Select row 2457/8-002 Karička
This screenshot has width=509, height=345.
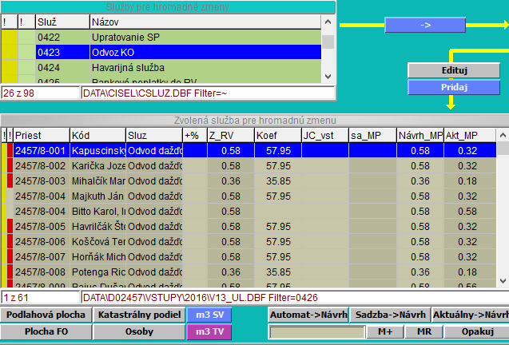click(249, 166)
